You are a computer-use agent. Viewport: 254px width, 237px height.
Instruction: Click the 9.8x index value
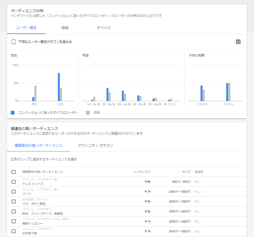(148, 182)
